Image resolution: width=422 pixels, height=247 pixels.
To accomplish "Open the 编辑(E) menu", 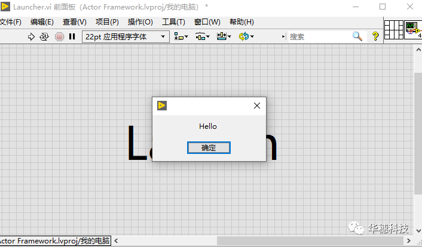I will pyautogui.click(x=42, y=22).
